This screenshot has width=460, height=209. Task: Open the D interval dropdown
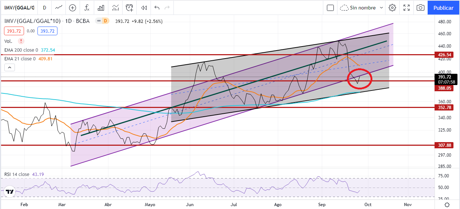(44, 8)
